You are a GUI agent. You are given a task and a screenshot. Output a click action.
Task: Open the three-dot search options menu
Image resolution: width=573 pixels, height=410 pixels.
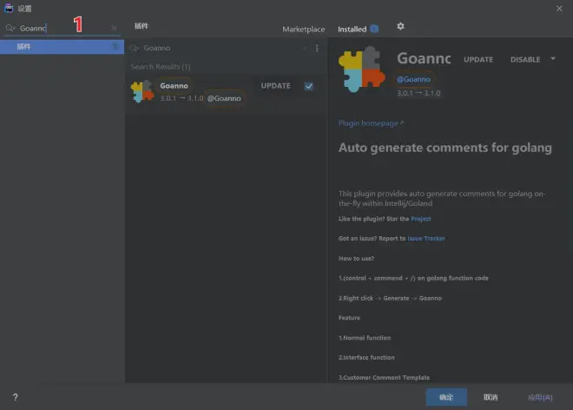tap(317, 48)
